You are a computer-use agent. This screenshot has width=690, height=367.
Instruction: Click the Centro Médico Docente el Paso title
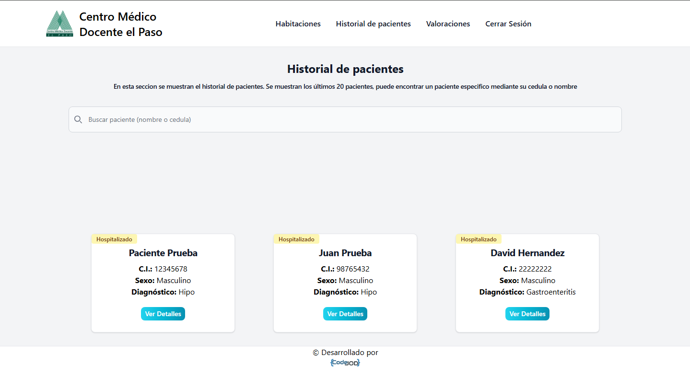[120, 24]
